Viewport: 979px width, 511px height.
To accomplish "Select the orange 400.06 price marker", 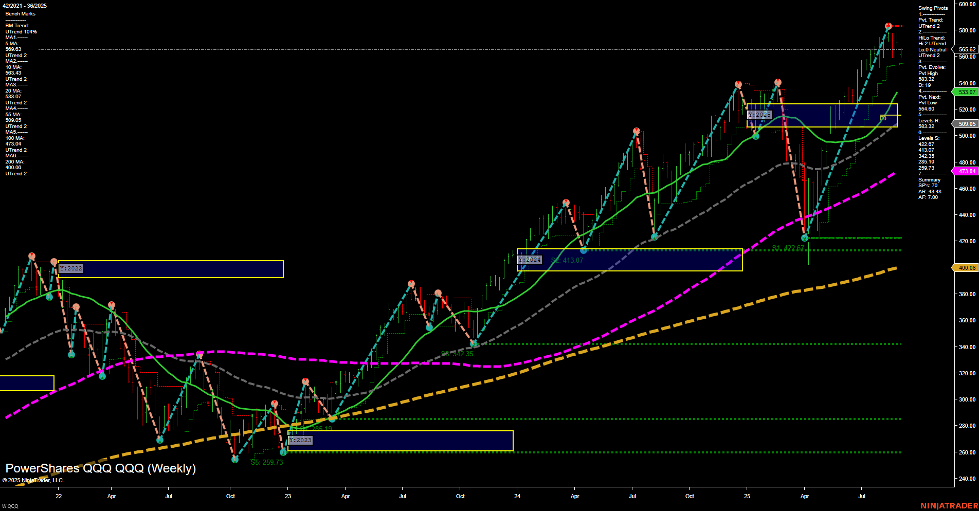I will 966,268.
